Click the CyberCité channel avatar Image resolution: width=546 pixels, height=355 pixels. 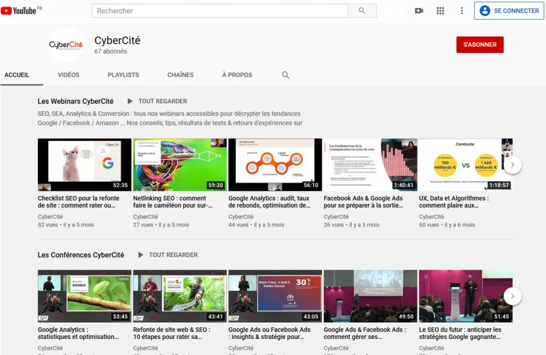point(66,45)
